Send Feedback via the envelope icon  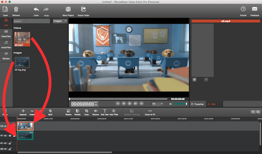click(255, 9)
